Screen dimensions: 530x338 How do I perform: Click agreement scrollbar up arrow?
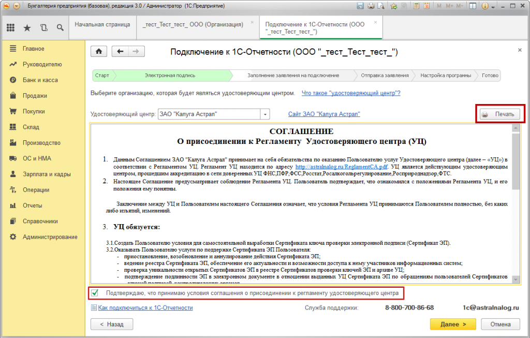[516, 128]
